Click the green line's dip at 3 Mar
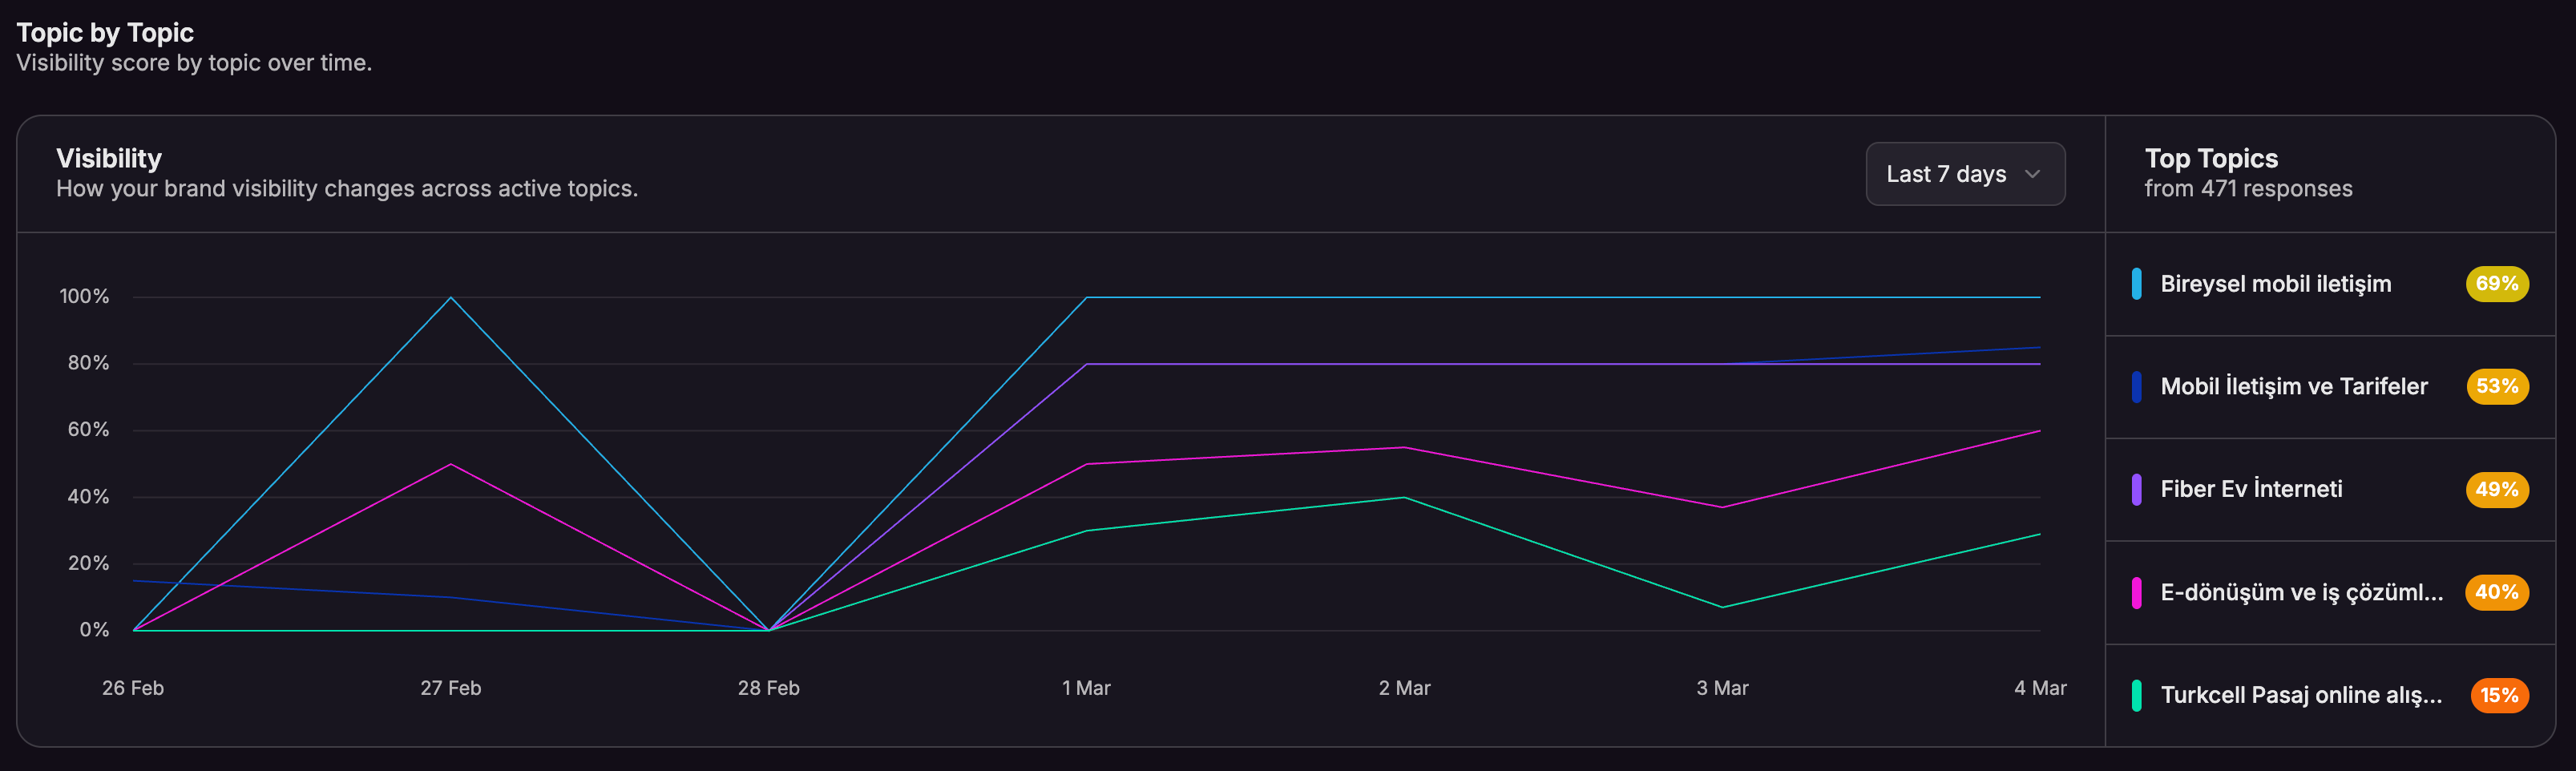 click(1722, 607)
